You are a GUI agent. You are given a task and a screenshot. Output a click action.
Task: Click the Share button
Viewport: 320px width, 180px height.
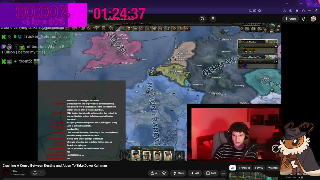(178, 173)
